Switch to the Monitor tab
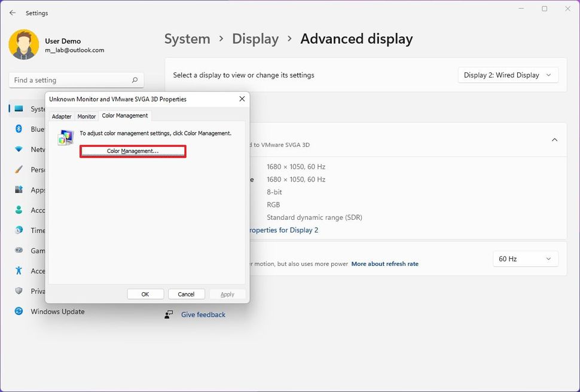580x392 pixels. 87,117
